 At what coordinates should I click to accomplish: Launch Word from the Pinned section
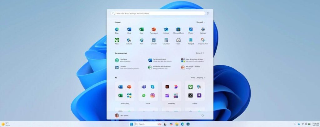click(129, 30)
